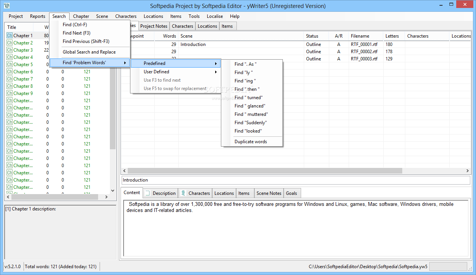The width and height of the screenshot is (476, 275).
Task: Click the Chapter 2 icon in chapter list
Action: click(10, 43)
